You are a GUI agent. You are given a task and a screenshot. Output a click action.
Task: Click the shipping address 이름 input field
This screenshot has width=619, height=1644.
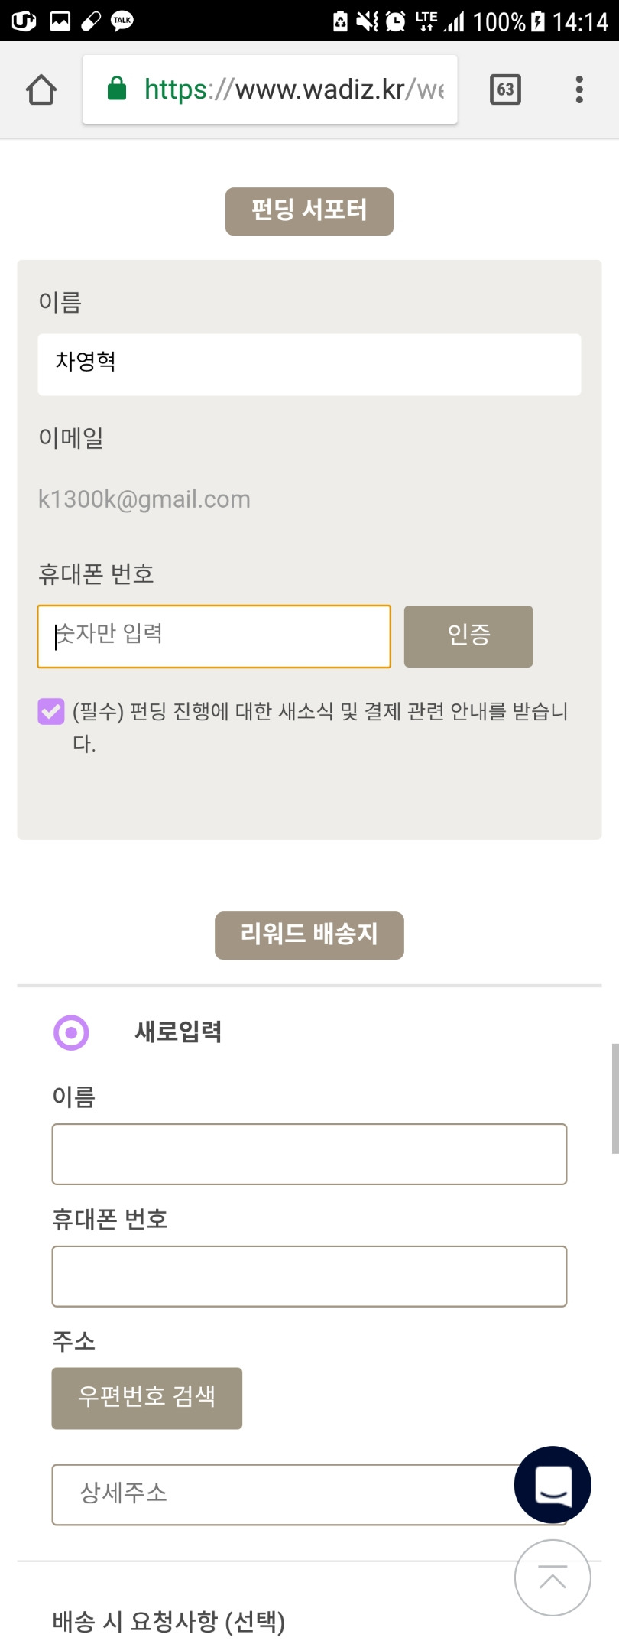coord(309,1154)
